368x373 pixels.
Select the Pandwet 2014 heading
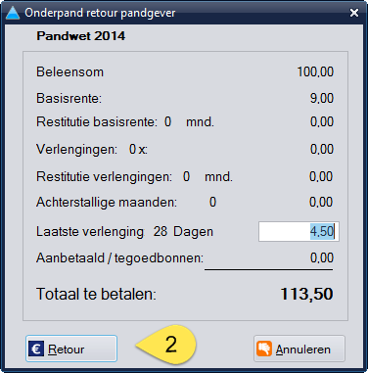80,36
